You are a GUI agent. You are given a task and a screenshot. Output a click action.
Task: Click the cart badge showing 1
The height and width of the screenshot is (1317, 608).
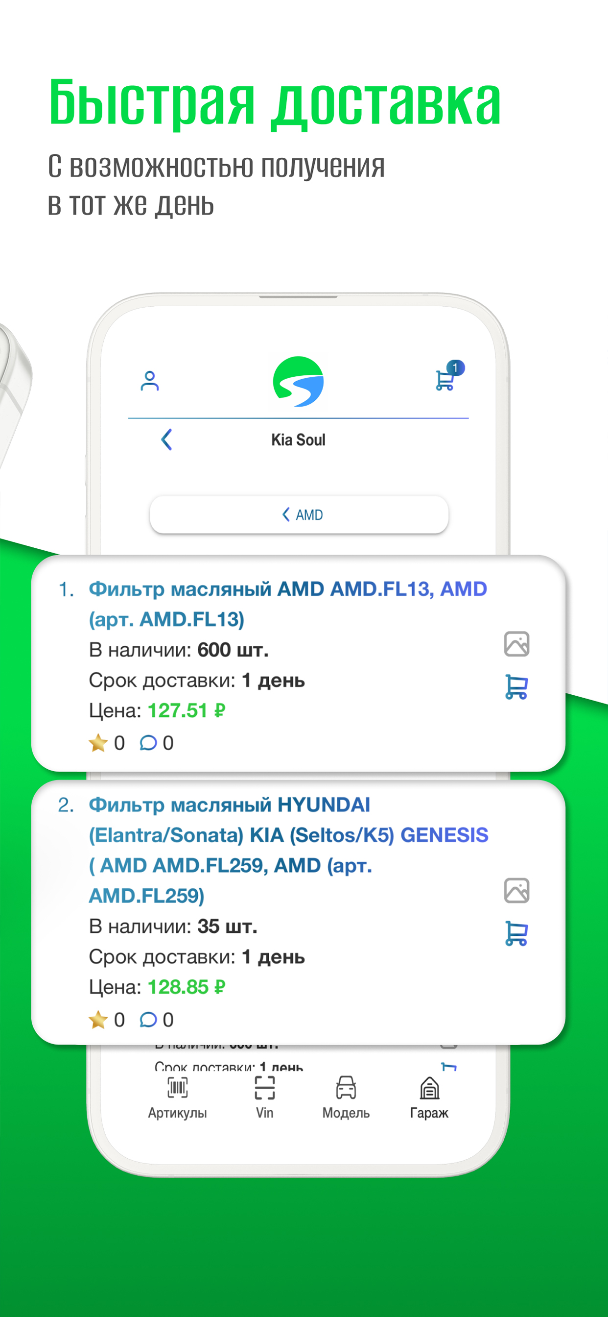(455, 367)
